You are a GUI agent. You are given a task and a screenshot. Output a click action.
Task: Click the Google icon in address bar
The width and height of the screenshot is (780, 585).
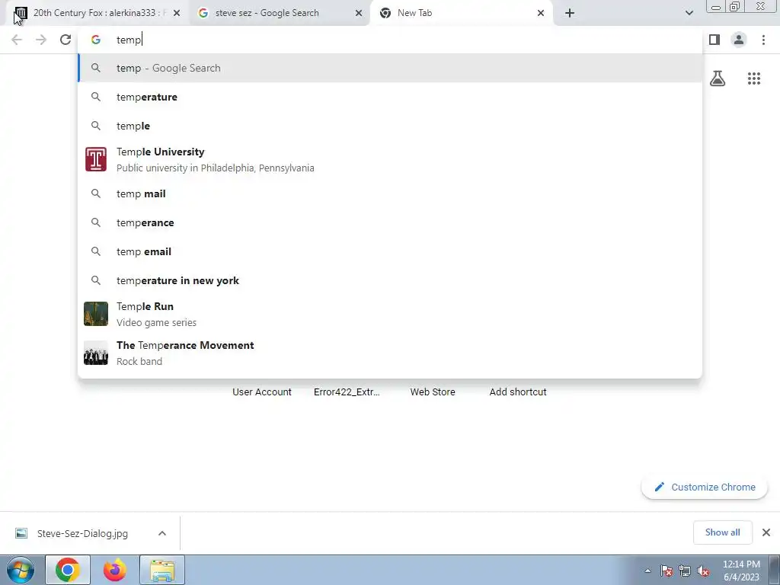96,40
